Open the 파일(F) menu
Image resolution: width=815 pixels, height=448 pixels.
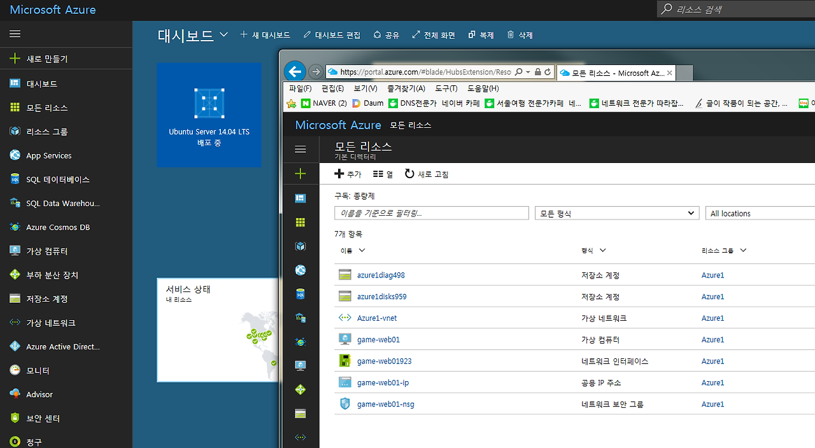point(301,88)
